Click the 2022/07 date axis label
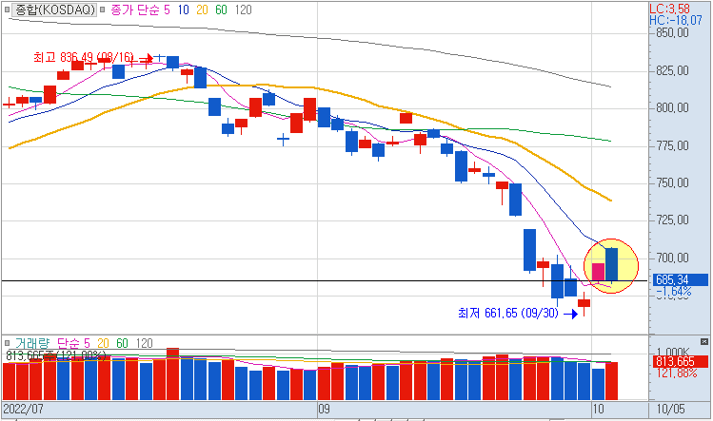713x421 pixels. point(23,409)
